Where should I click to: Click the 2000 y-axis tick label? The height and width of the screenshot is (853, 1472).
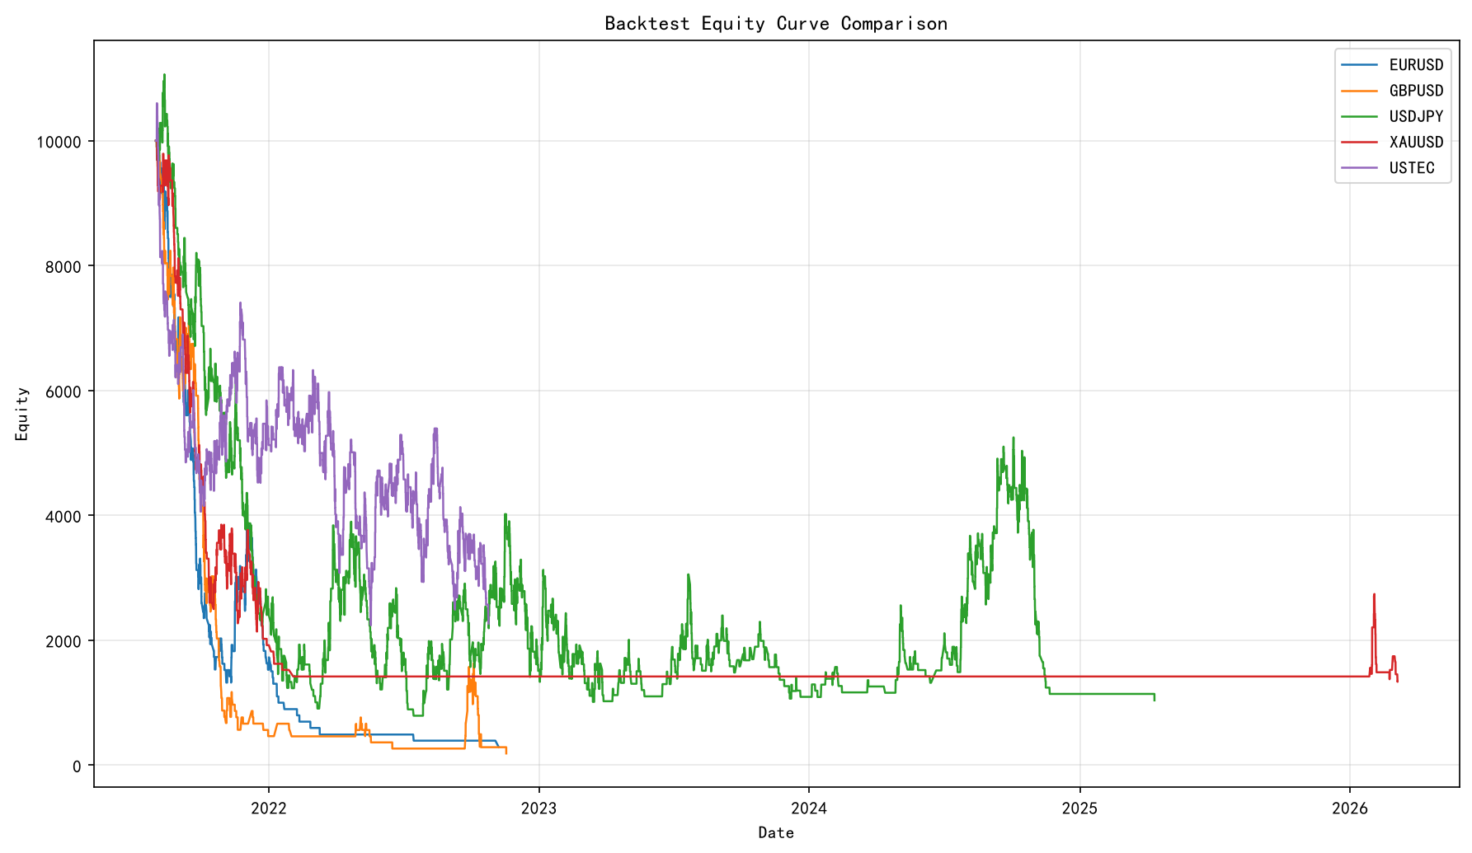click(x=63, y=641)
